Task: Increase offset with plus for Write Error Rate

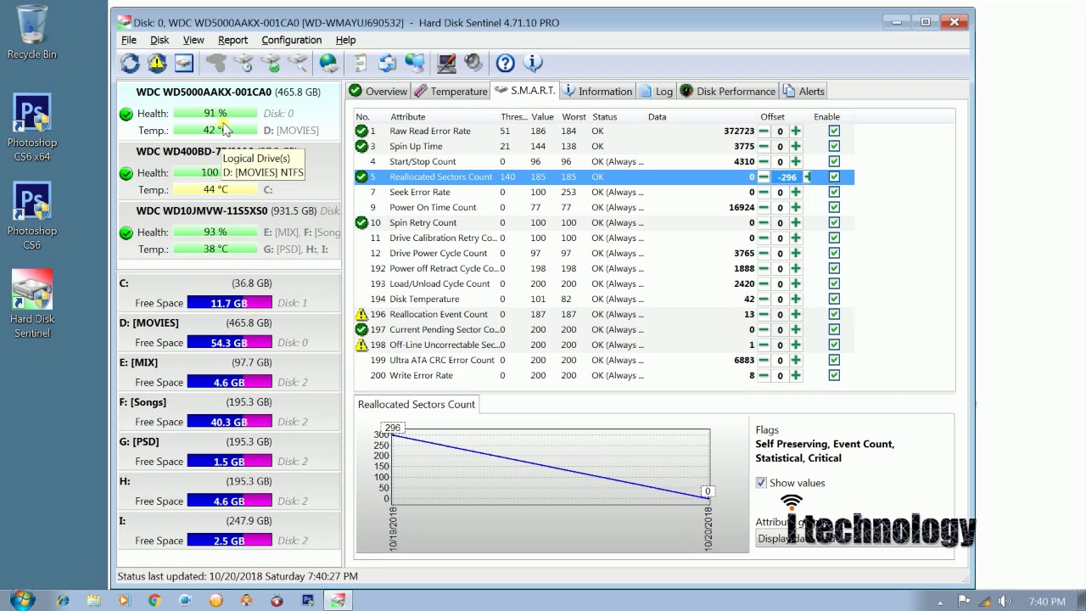Action: click(796, 376)
